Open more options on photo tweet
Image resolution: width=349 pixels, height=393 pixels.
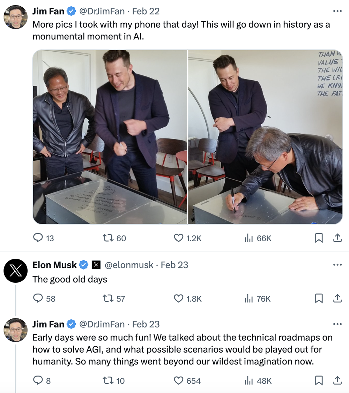pos(337,11)
